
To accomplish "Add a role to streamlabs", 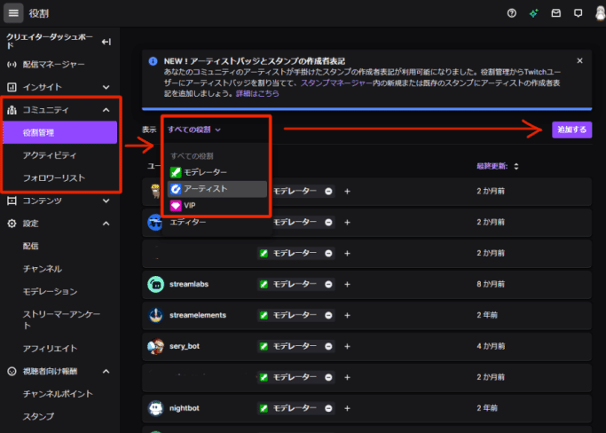I will click(x=347, y=284).
